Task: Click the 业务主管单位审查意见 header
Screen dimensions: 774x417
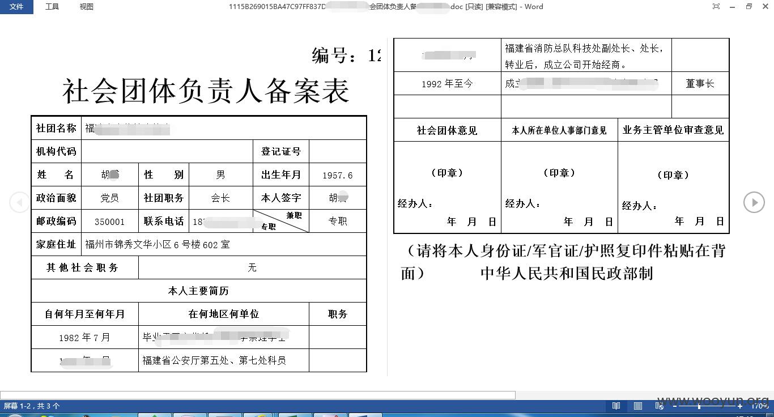Action: point(673,130)
